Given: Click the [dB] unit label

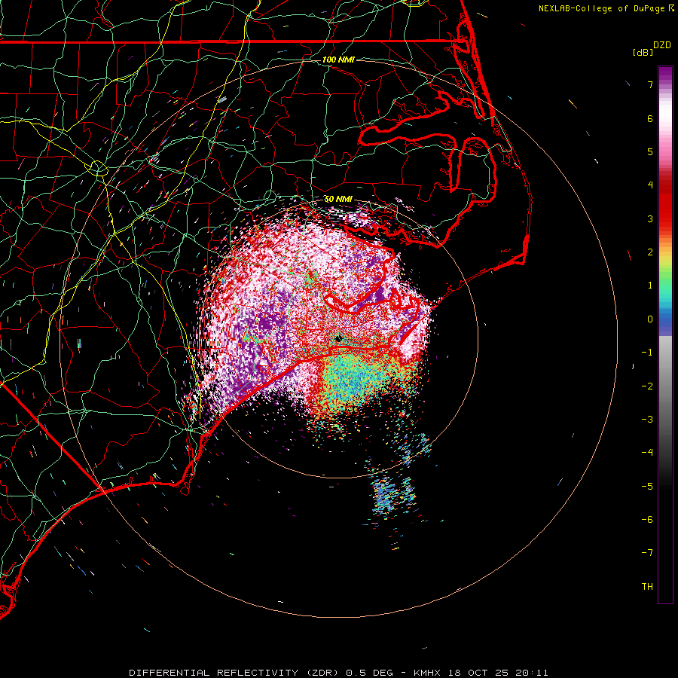Looking at the screenshot, I should (x=643, y=52).
